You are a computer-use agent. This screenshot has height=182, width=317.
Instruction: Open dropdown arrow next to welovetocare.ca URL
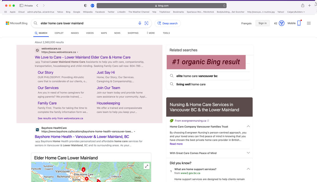coord(77,52)
